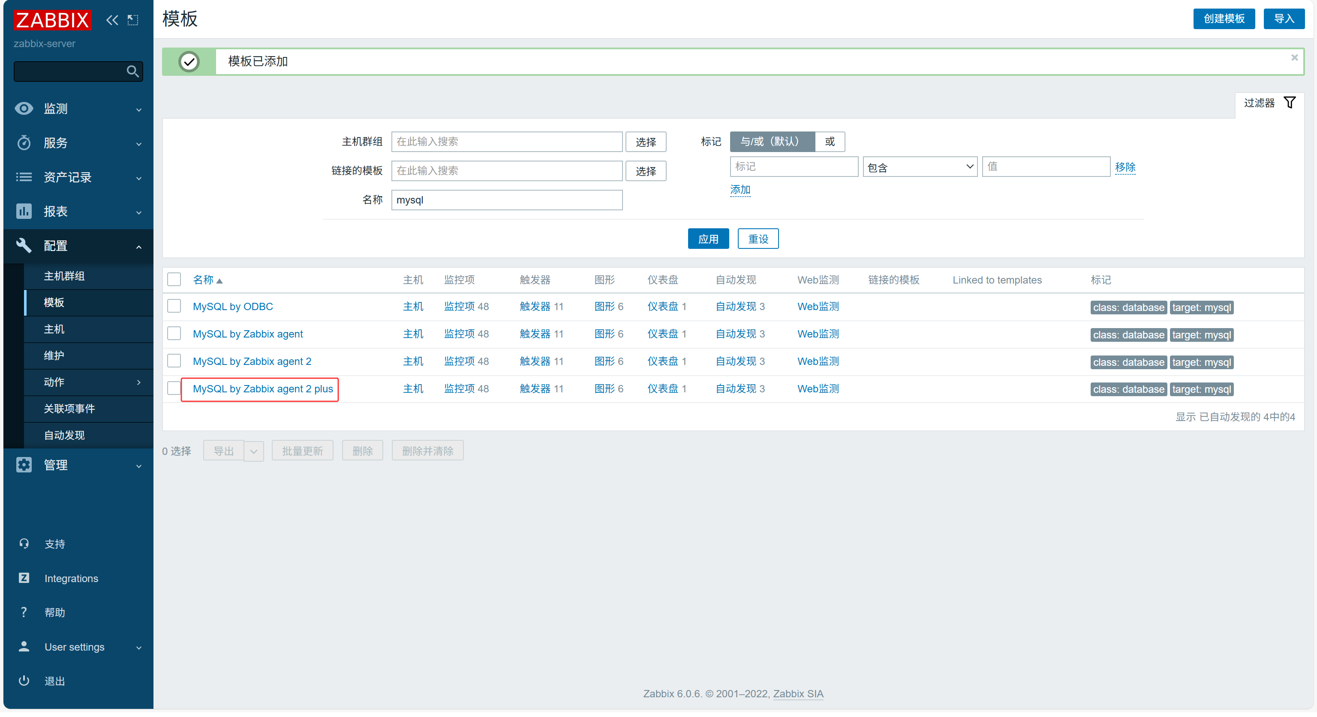Viewport: 1317px width, 717px height.
Task: Click the Import button
Action: pyautogui.click(x=1284, y=19)
